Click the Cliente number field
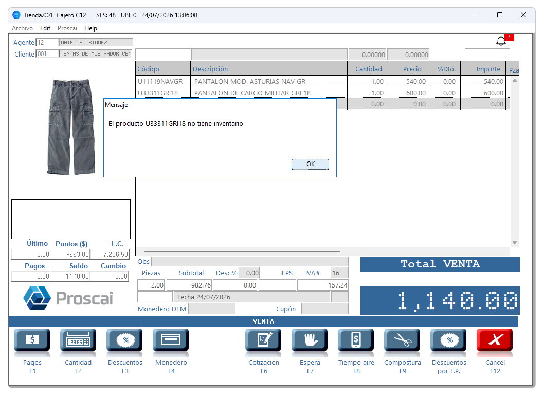The width and height of the screenshot is (544, 395). (x=47, y=54)
